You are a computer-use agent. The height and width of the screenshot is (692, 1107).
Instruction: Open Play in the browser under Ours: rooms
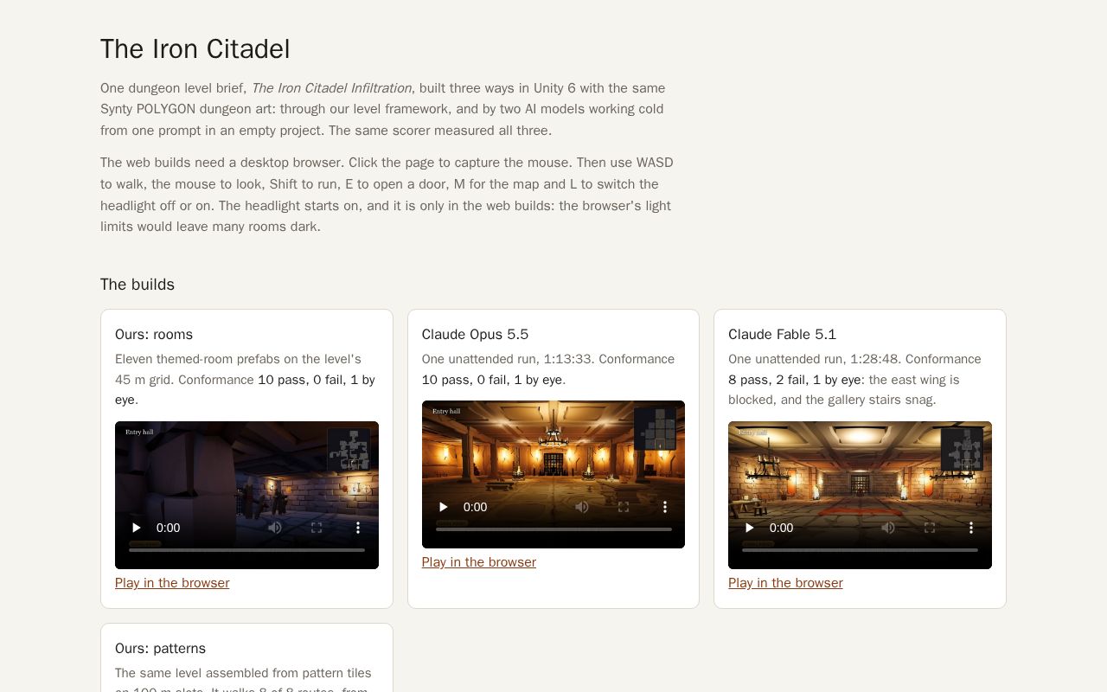tap(172, 583)
